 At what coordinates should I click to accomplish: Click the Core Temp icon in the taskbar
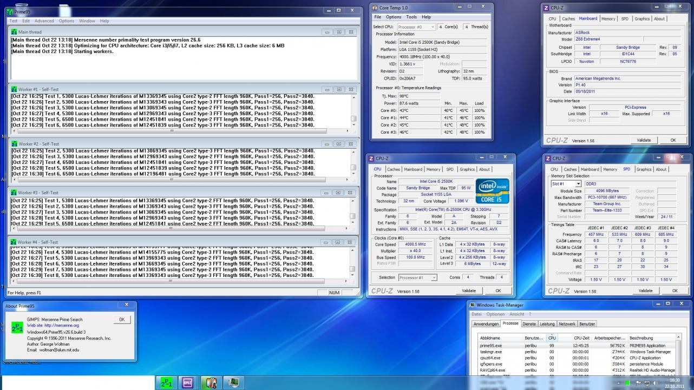[211, 382]
